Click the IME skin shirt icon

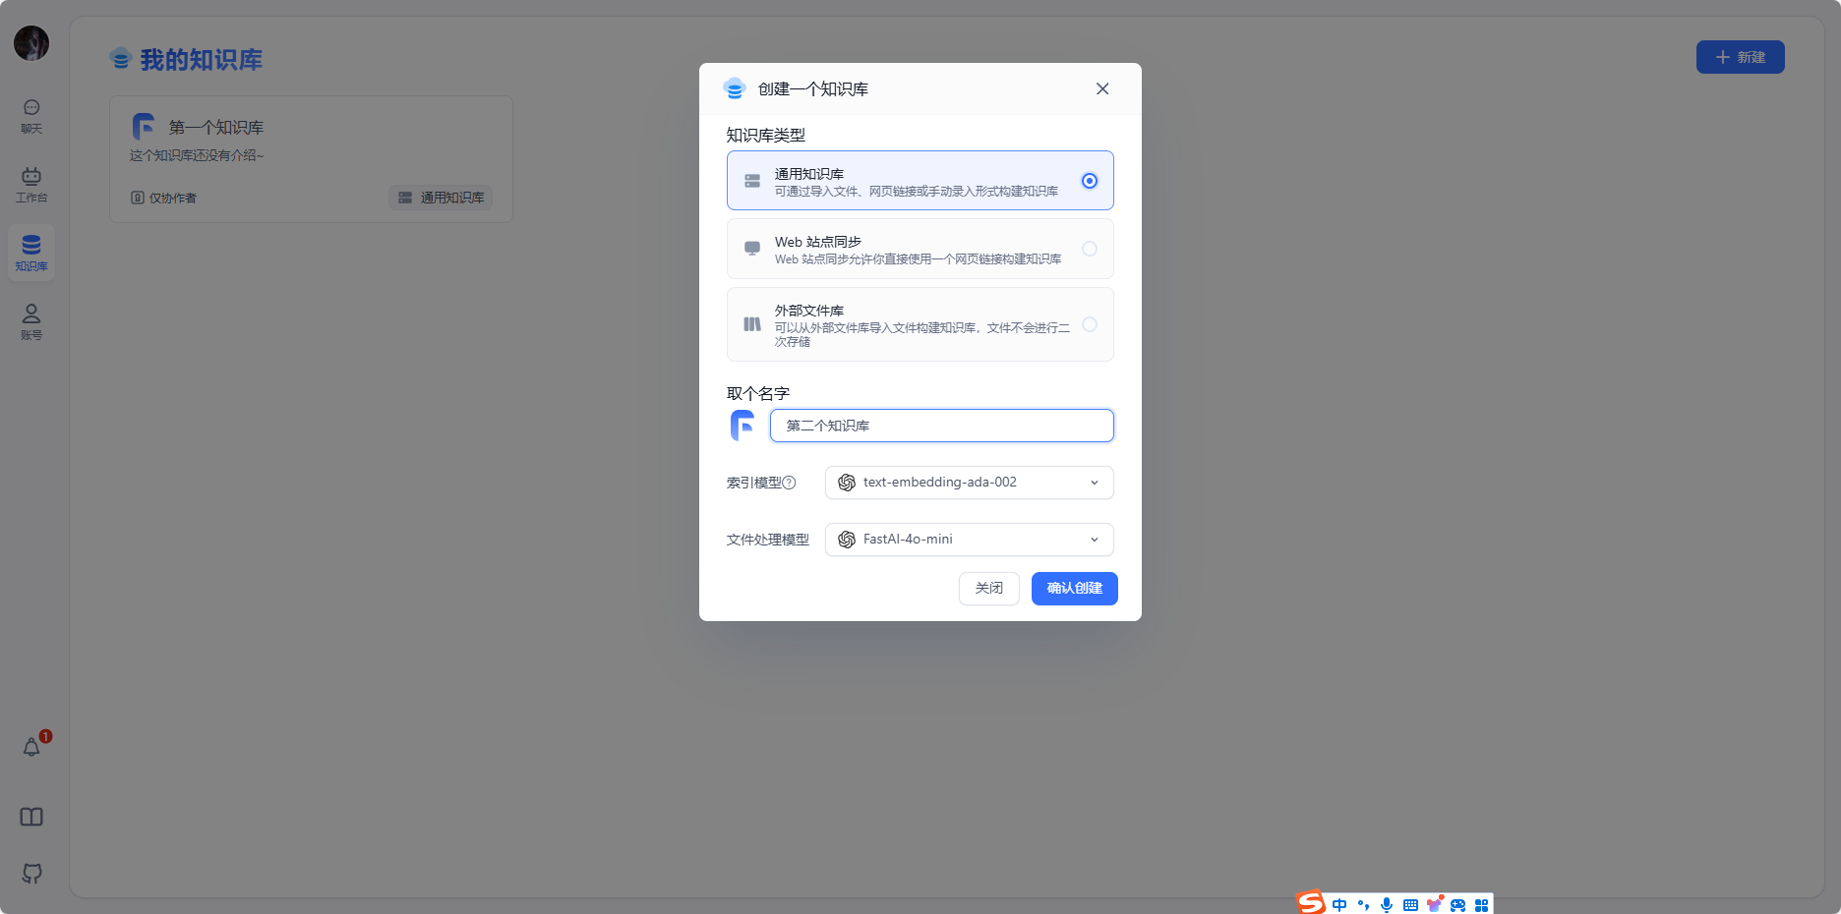(1435, 904)
